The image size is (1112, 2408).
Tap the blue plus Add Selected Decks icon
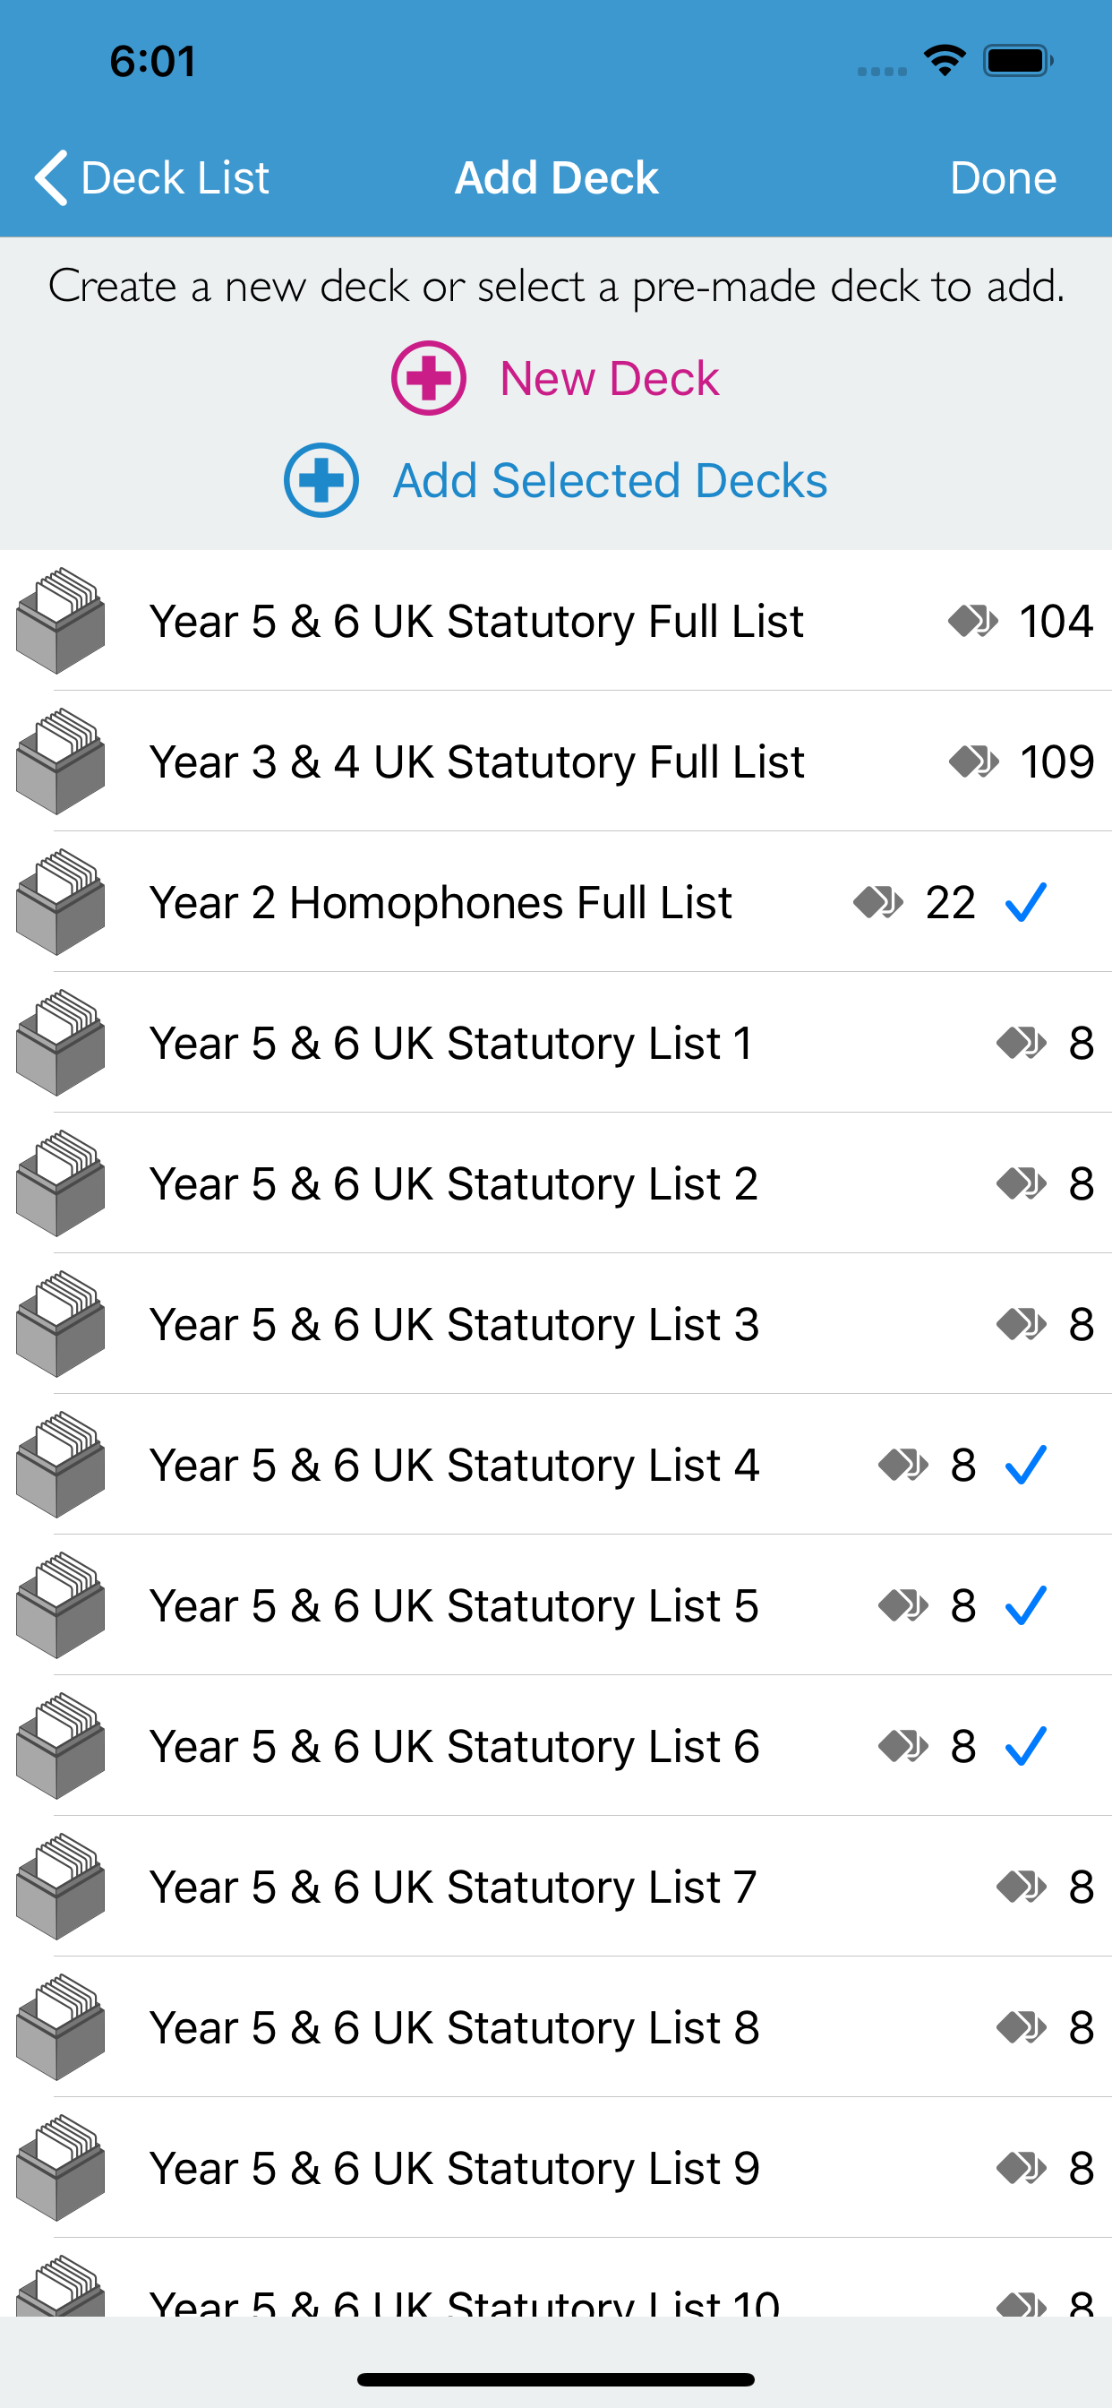tap(321, 479)
